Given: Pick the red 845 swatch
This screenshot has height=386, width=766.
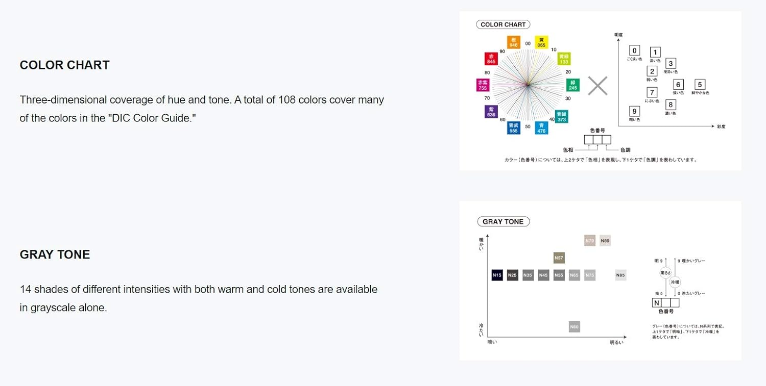Looking at the screenshot, I should pyautogui.click(x=491, y=59).
